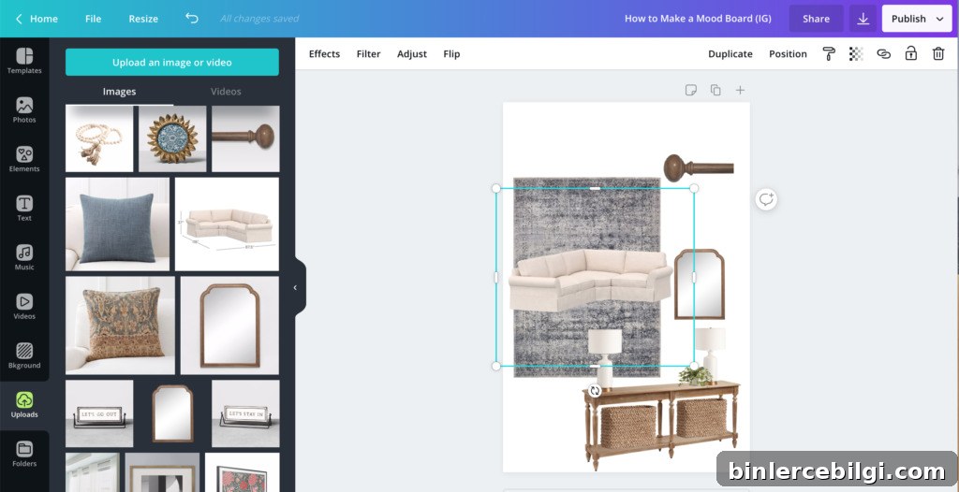Click the add comment bubble icon

coord(766,199)
